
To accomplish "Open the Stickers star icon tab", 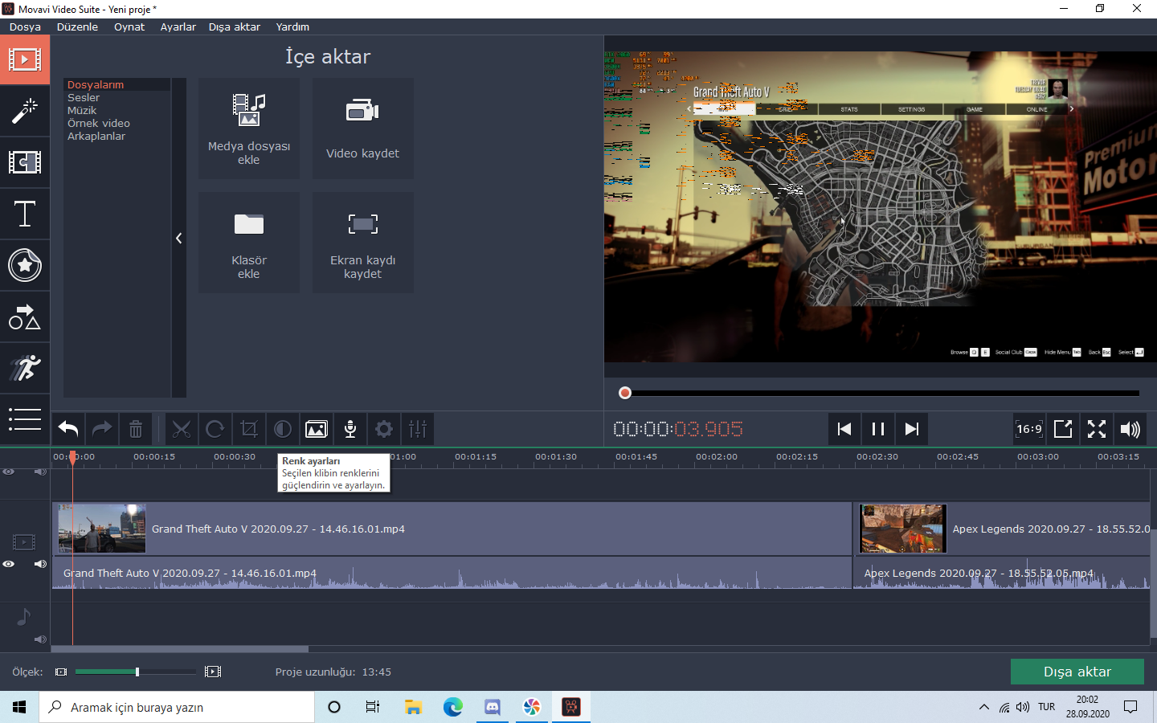I will coord(25,265).
